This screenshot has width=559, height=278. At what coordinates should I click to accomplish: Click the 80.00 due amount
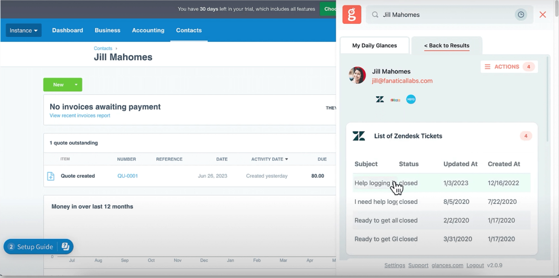[x=318, y=176]
